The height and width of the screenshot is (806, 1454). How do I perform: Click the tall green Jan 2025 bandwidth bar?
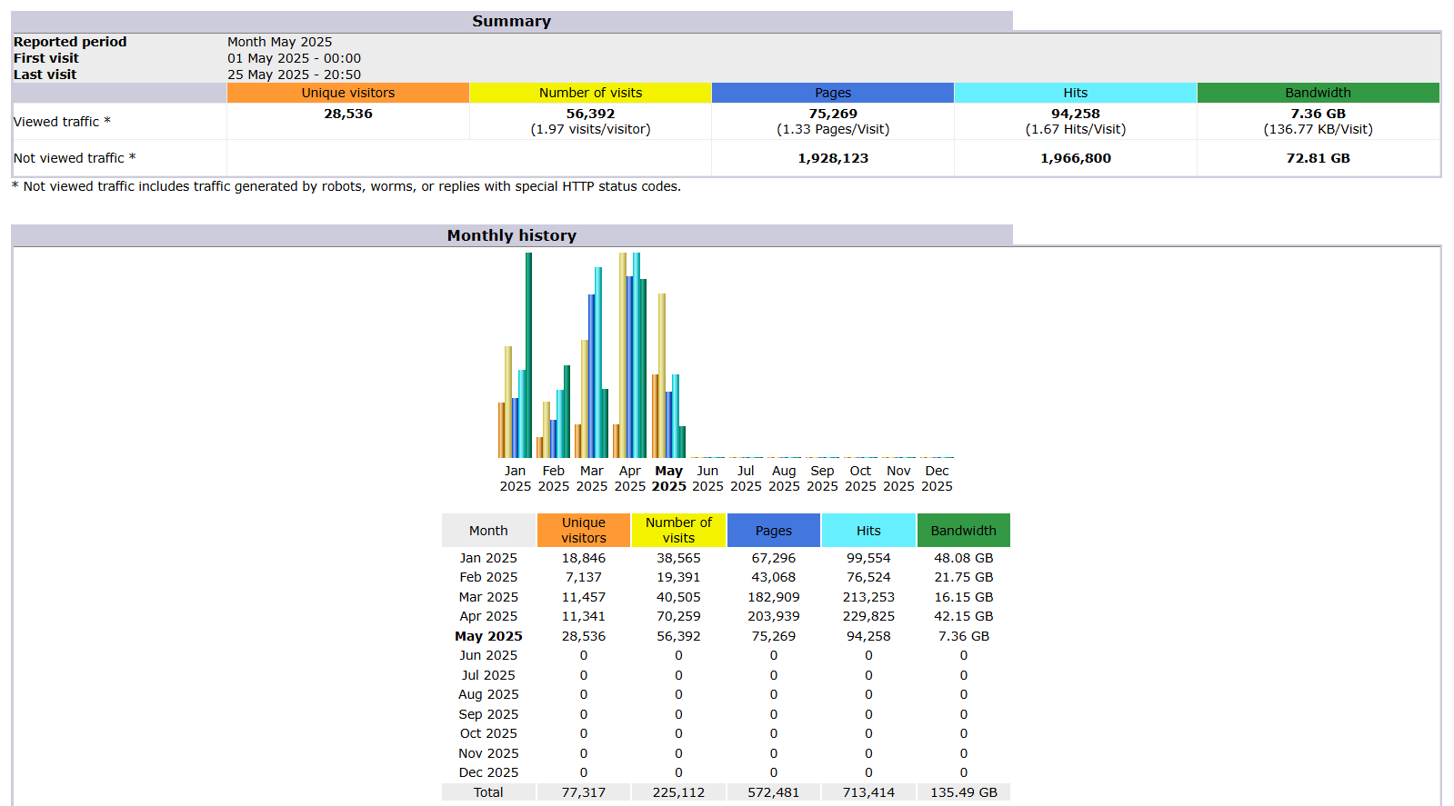(x=528, y=354)
